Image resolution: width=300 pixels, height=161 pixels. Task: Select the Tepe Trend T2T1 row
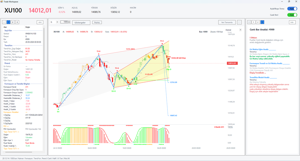click(23, 132)
